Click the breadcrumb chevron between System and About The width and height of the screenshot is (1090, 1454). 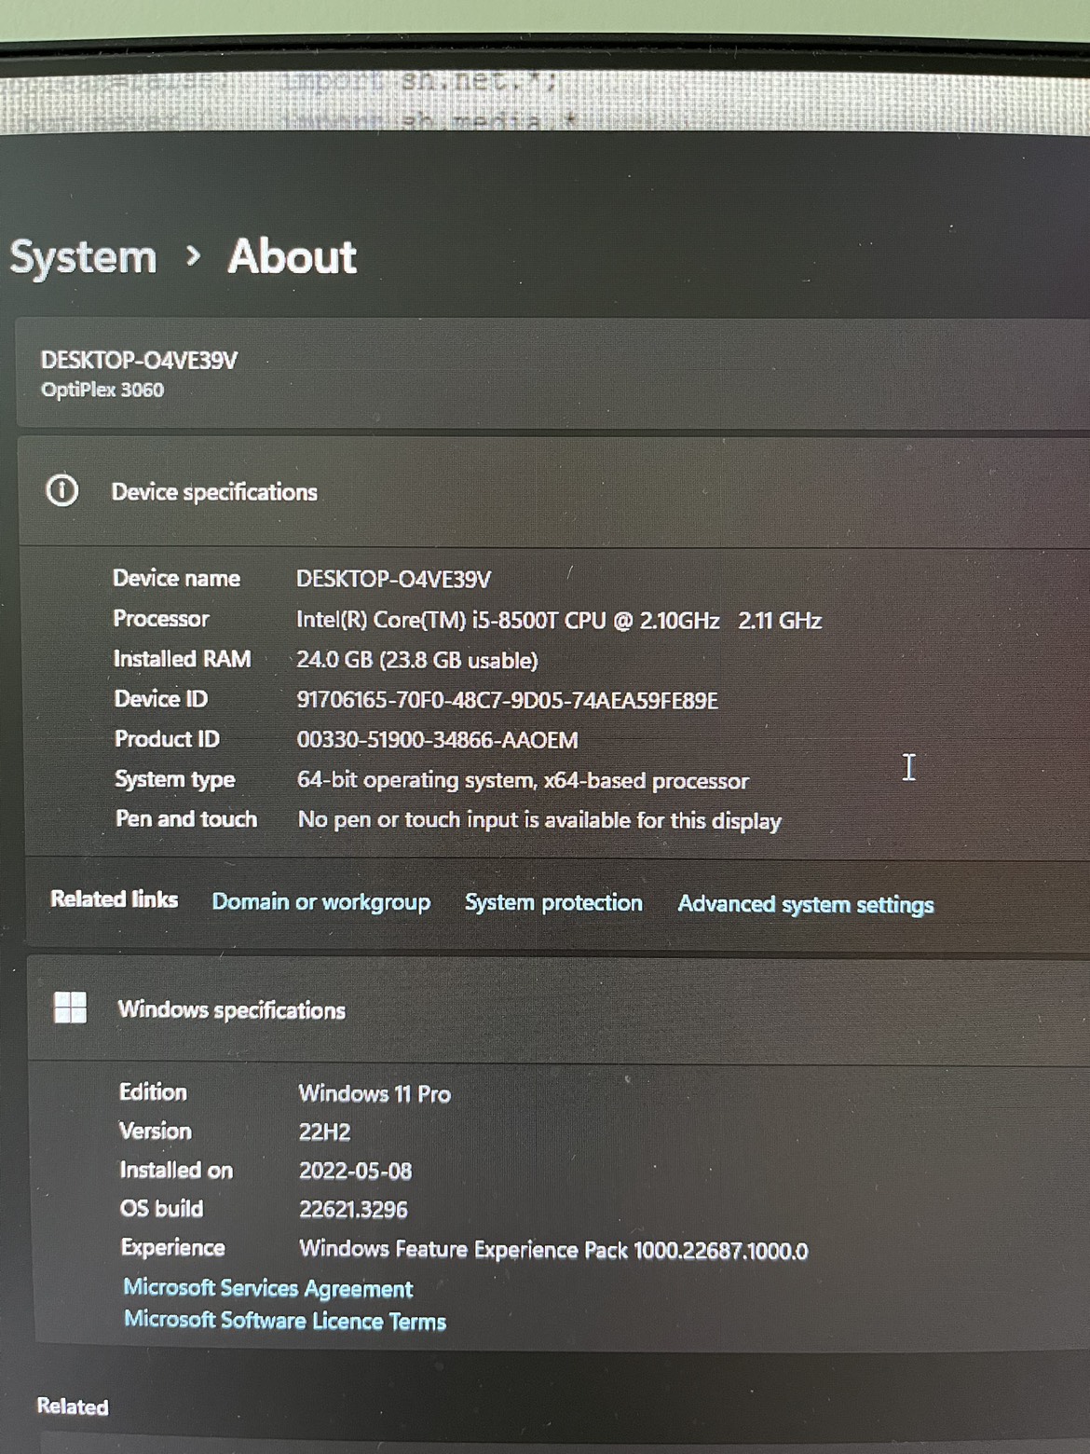[x=193, y=255]
